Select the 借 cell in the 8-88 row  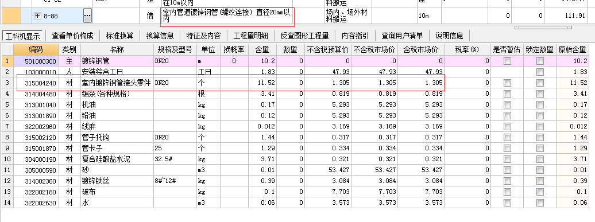pos(150,16)
